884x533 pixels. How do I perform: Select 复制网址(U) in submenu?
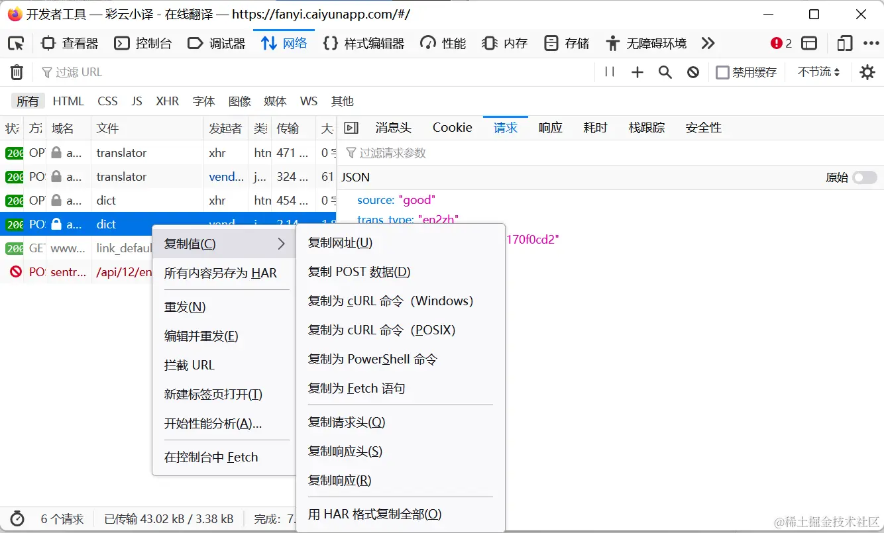[400, 243]
